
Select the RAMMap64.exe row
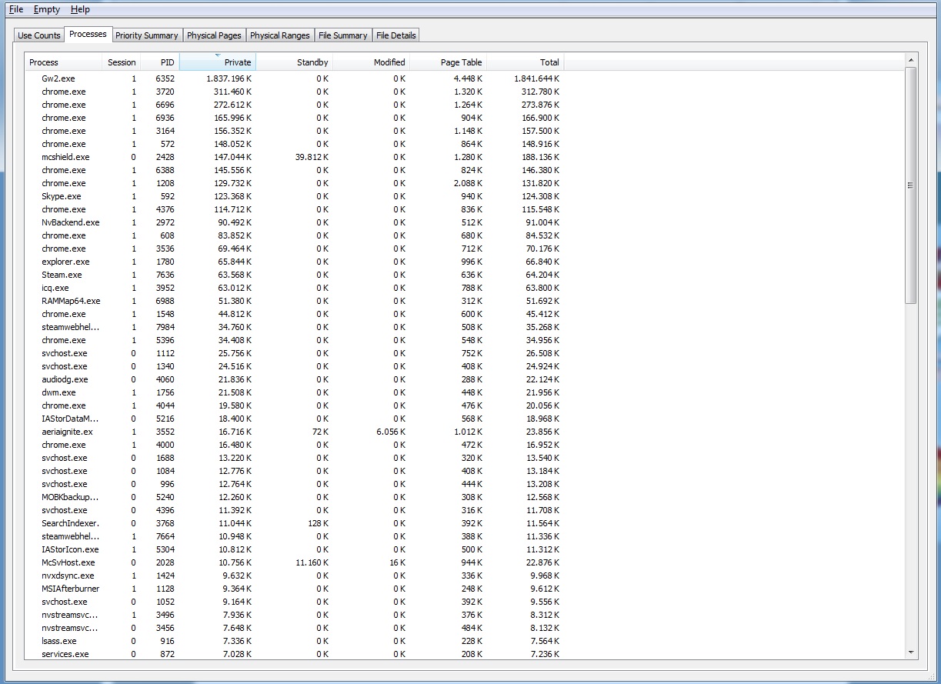(x=295, y=301)
